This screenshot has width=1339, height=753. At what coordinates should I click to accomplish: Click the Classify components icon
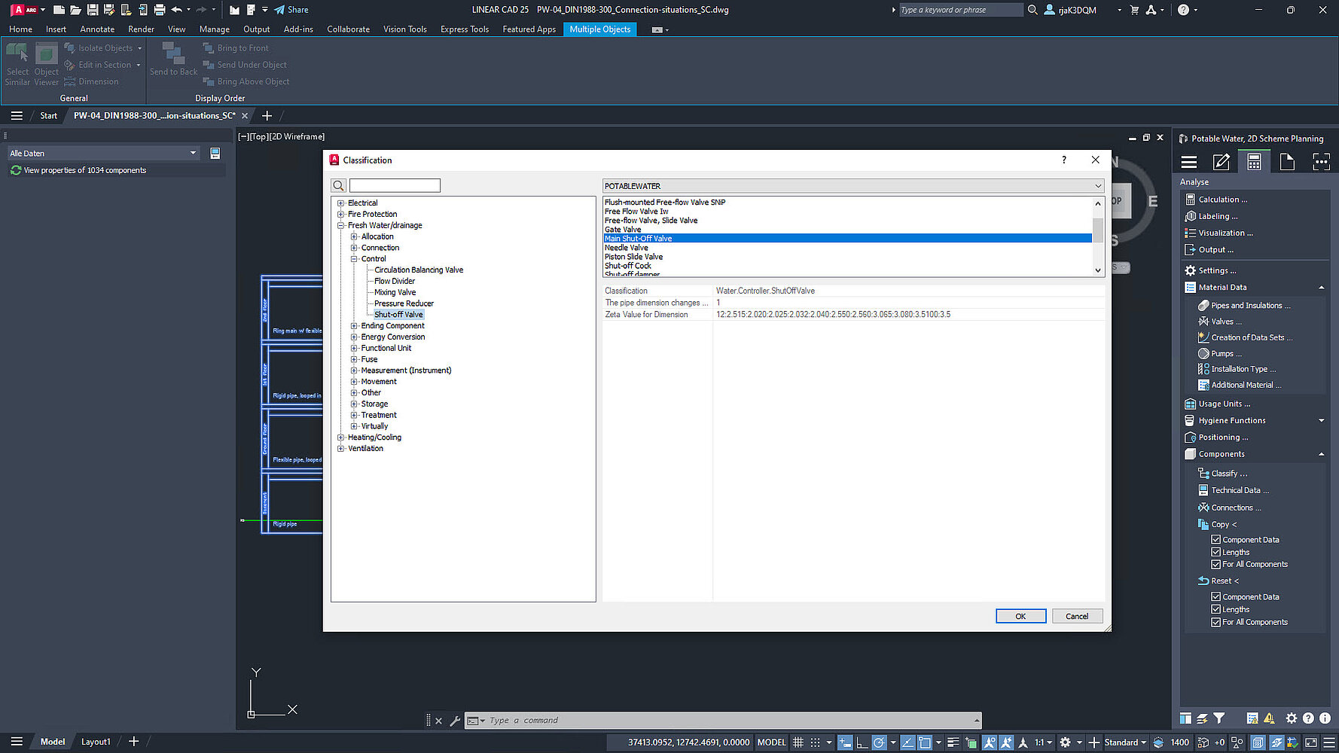click(x=1203, y=474)
